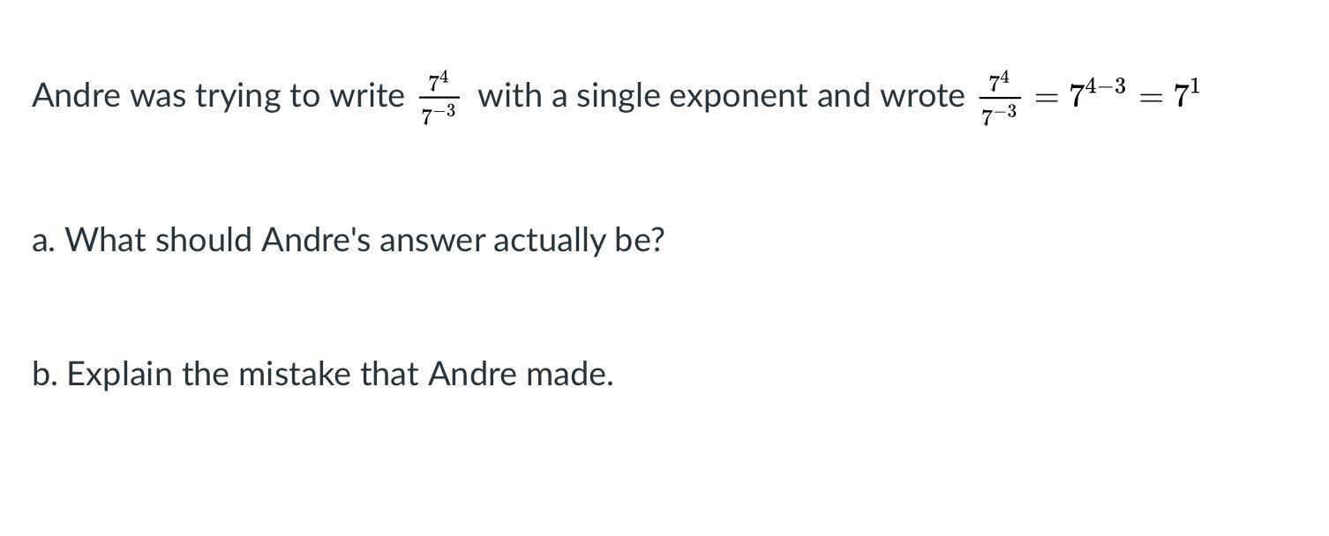The width and height of the screenshot is (1329, 536).
Task: Click the 'a.' label
Action: pos(43,239)
